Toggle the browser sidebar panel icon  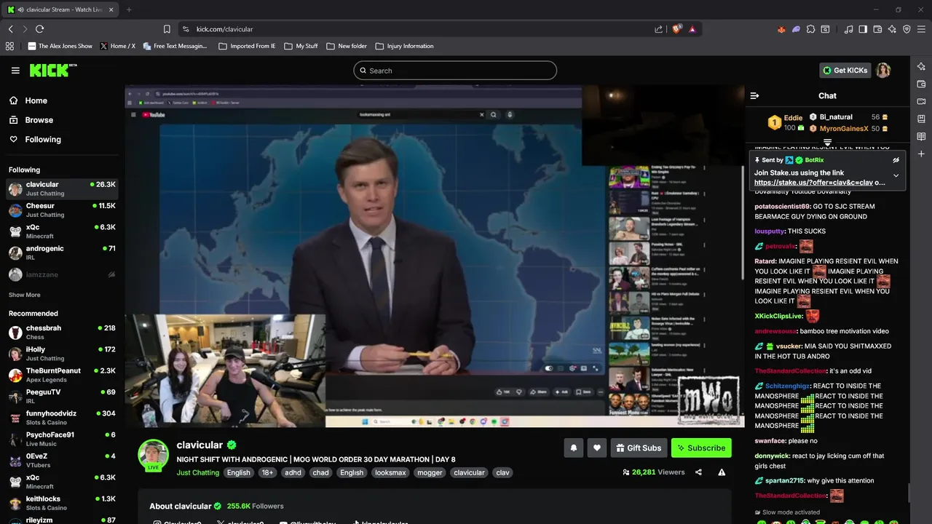click(x=863, y=29)
